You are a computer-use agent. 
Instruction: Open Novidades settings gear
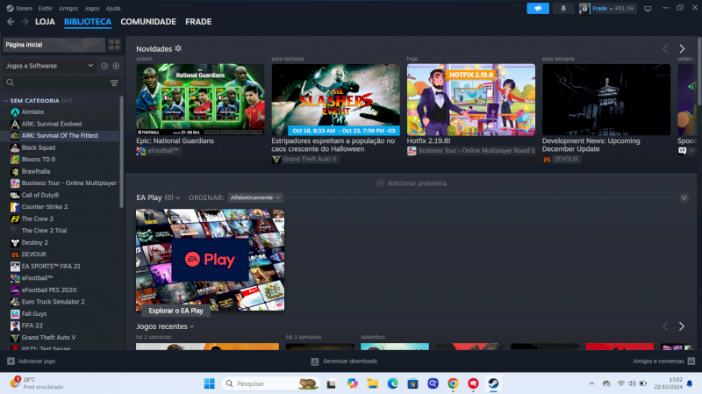click(178, 48)
